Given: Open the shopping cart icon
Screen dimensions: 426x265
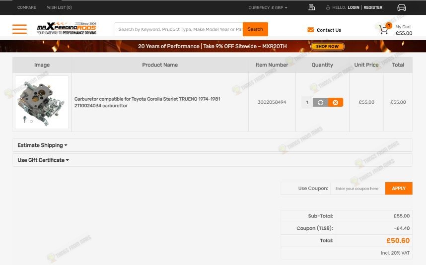Looking at the screenshot, I should point(384,29).
